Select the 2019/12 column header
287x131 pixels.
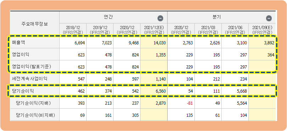point(100,30)
